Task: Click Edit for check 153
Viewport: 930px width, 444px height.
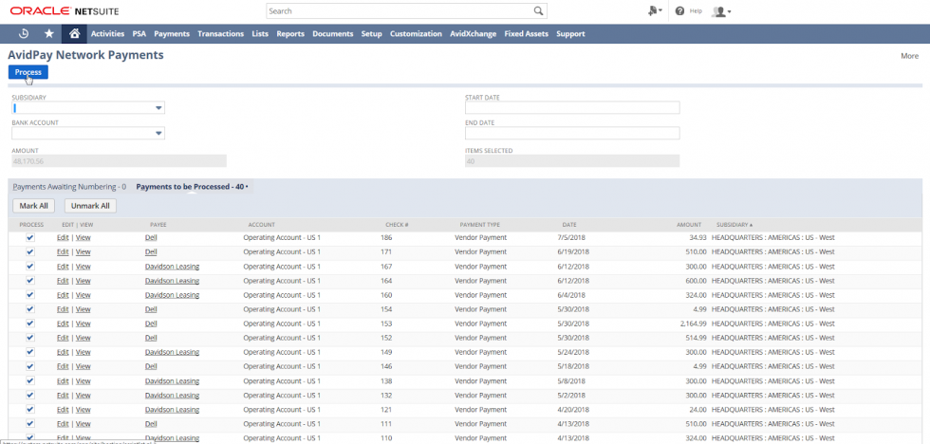Action: 63,324
